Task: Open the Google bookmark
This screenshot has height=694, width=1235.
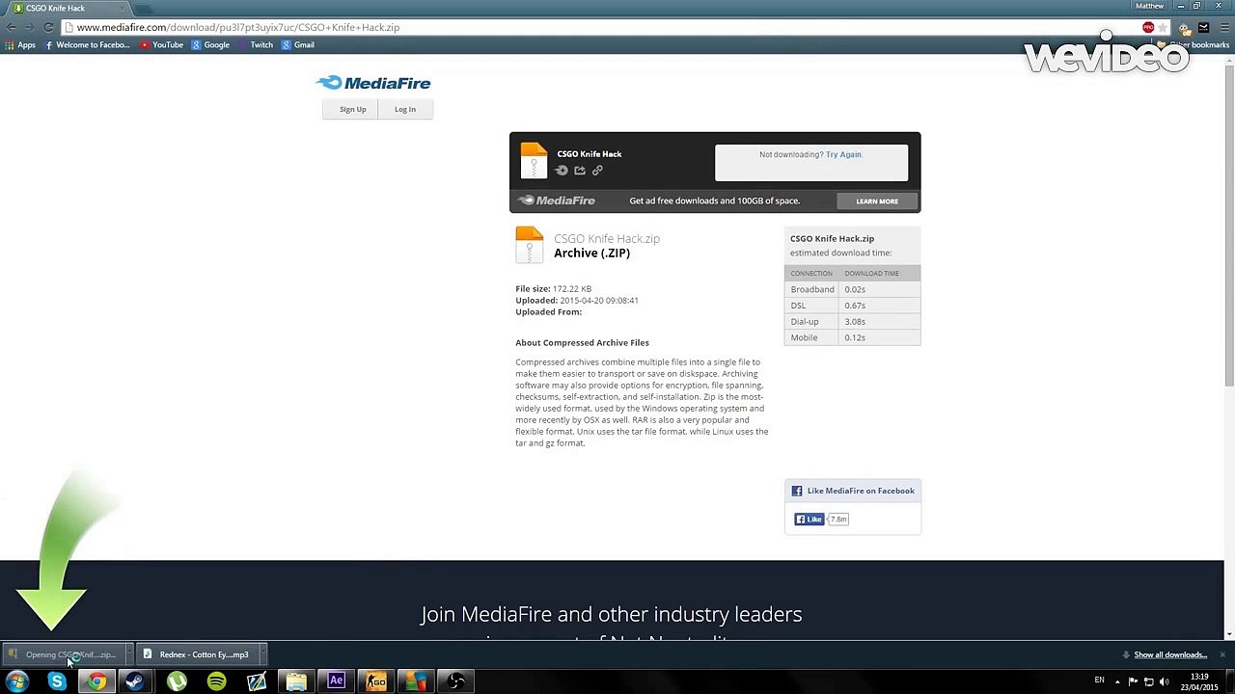Action: 210,44
